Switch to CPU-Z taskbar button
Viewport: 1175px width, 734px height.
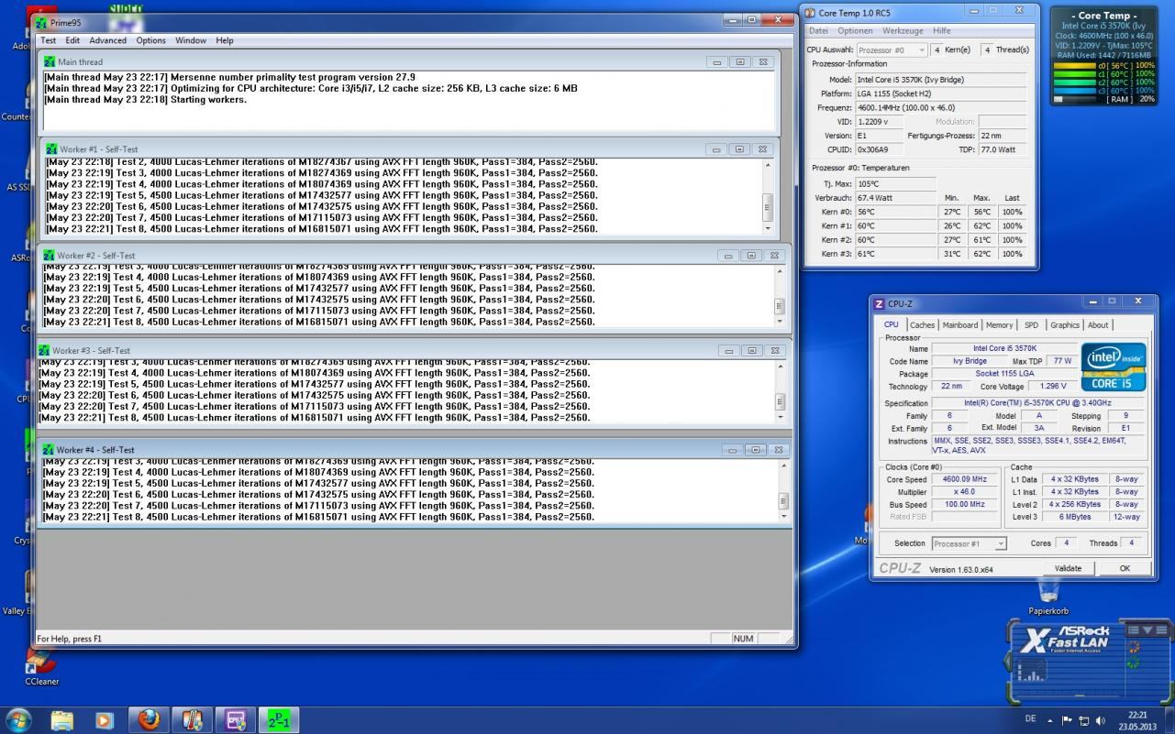tap(236, 720)
